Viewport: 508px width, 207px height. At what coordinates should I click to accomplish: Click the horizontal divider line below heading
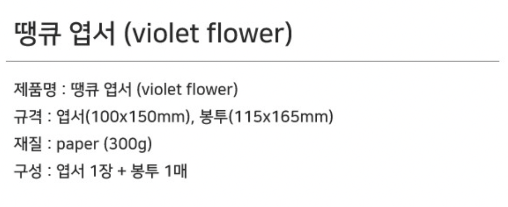point(253,62)
